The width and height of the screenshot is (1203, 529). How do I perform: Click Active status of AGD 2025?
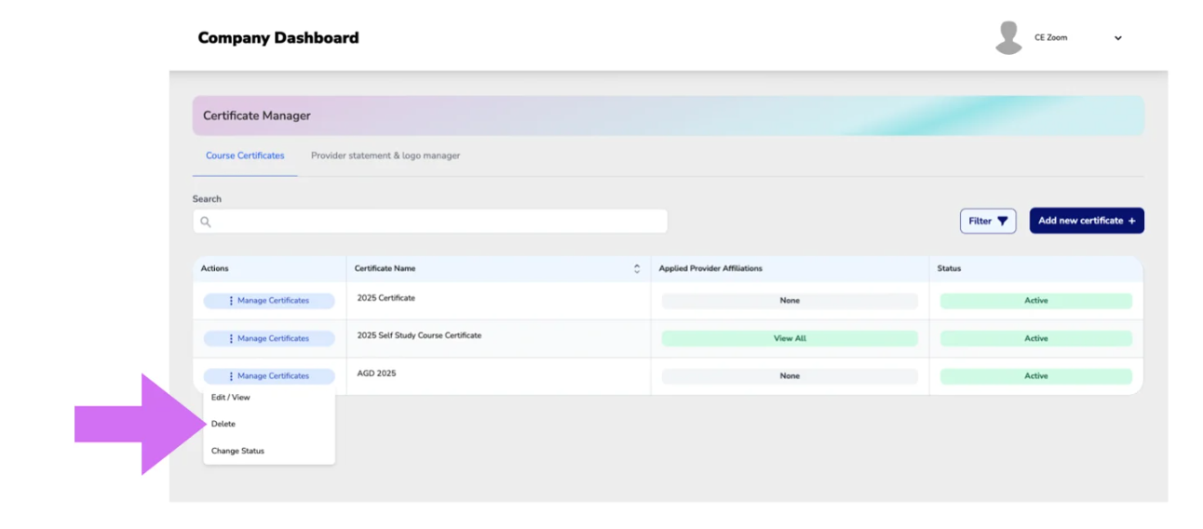[1036, 376]
